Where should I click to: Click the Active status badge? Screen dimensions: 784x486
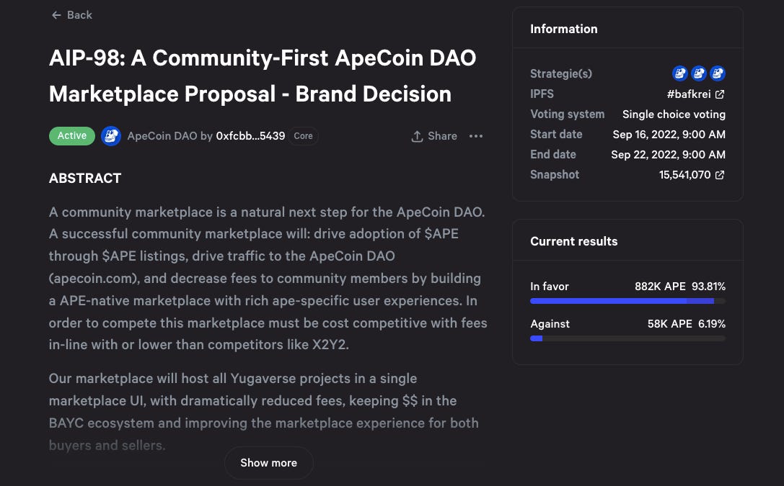click(x=72, y=136)
